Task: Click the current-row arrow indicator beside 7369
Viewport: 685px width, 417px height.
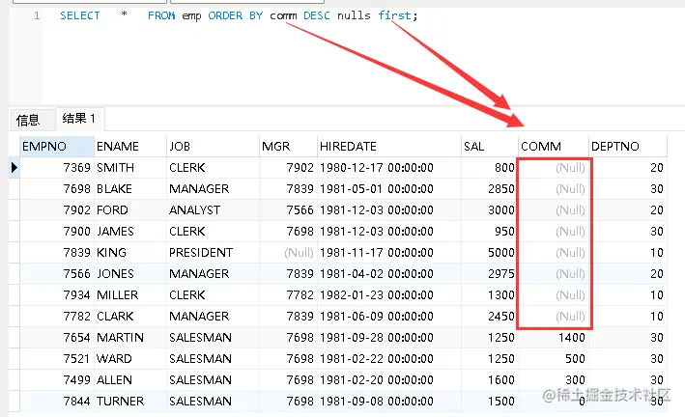Action: click(14, 167)
